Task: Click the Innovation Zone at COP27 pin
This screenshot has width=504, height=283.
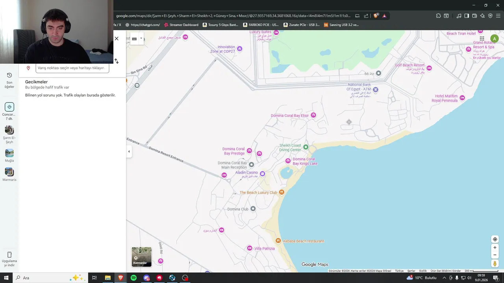Action: pyautogui.click(x=239, y=49)
